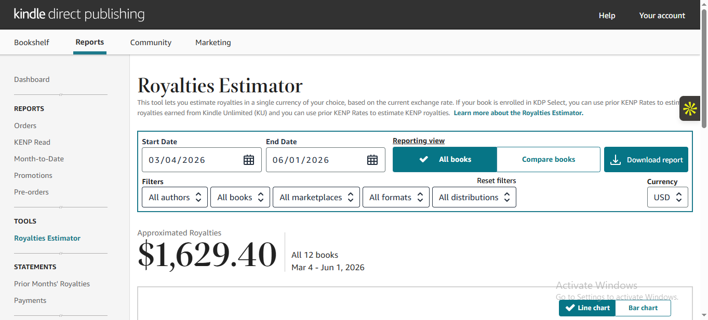Click the Kindle Direct Publishing logo
The width and height of the screenshot is (708, 320).
pyautogui.click(x=79, y=14)
